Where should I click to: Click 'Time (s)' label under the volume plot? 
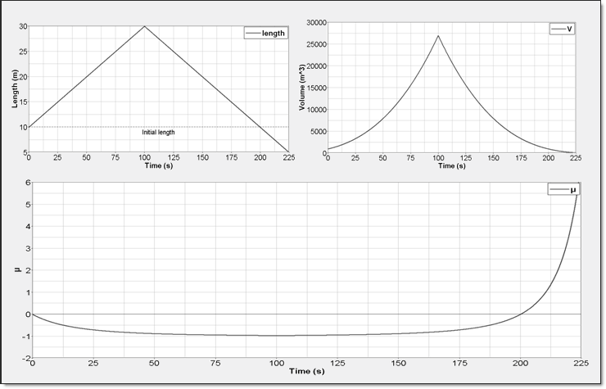pyautogui.click(x=451, y=165)
